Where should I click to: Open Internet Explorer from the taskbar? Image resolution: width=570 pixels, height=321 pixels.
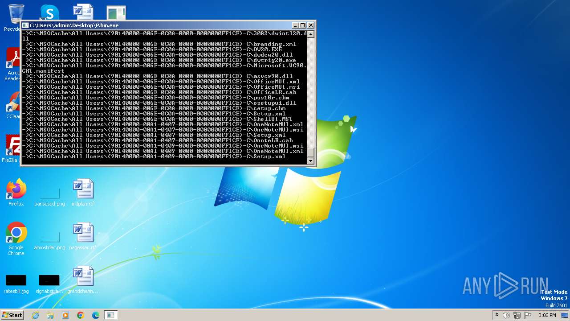click(x=35, y=315)
